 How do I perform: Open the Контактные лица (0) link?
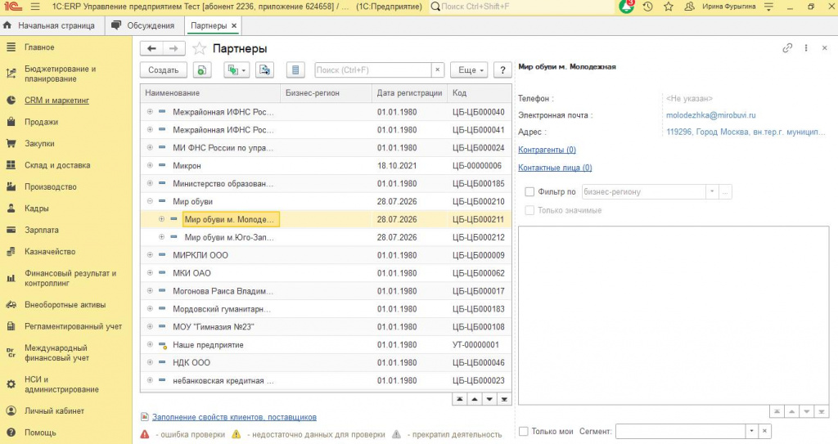pyautogui.click(x=555, y=168)
